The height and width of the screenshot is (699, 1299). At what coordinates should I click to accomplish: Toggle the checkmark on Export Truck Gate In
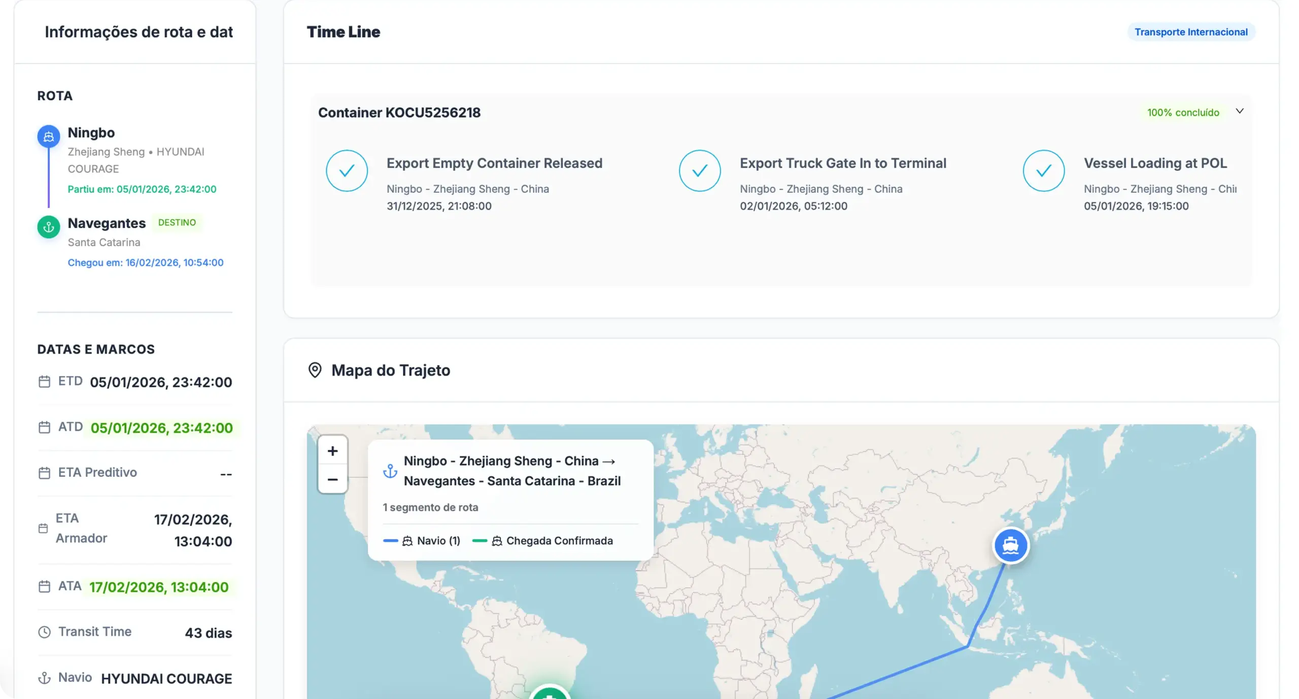tap(699, 170)
